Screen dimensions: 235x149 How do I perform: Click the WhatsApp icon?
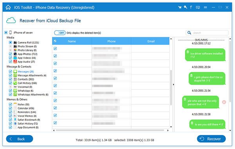[15, 91]
